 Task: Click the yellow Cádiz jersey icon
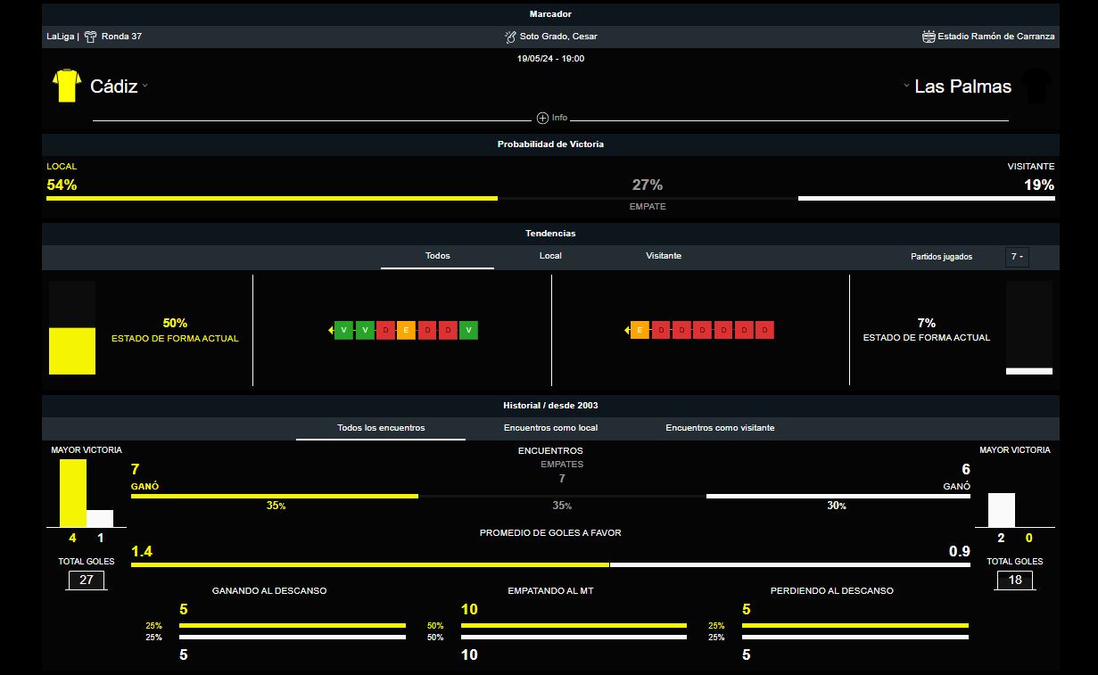67,86
